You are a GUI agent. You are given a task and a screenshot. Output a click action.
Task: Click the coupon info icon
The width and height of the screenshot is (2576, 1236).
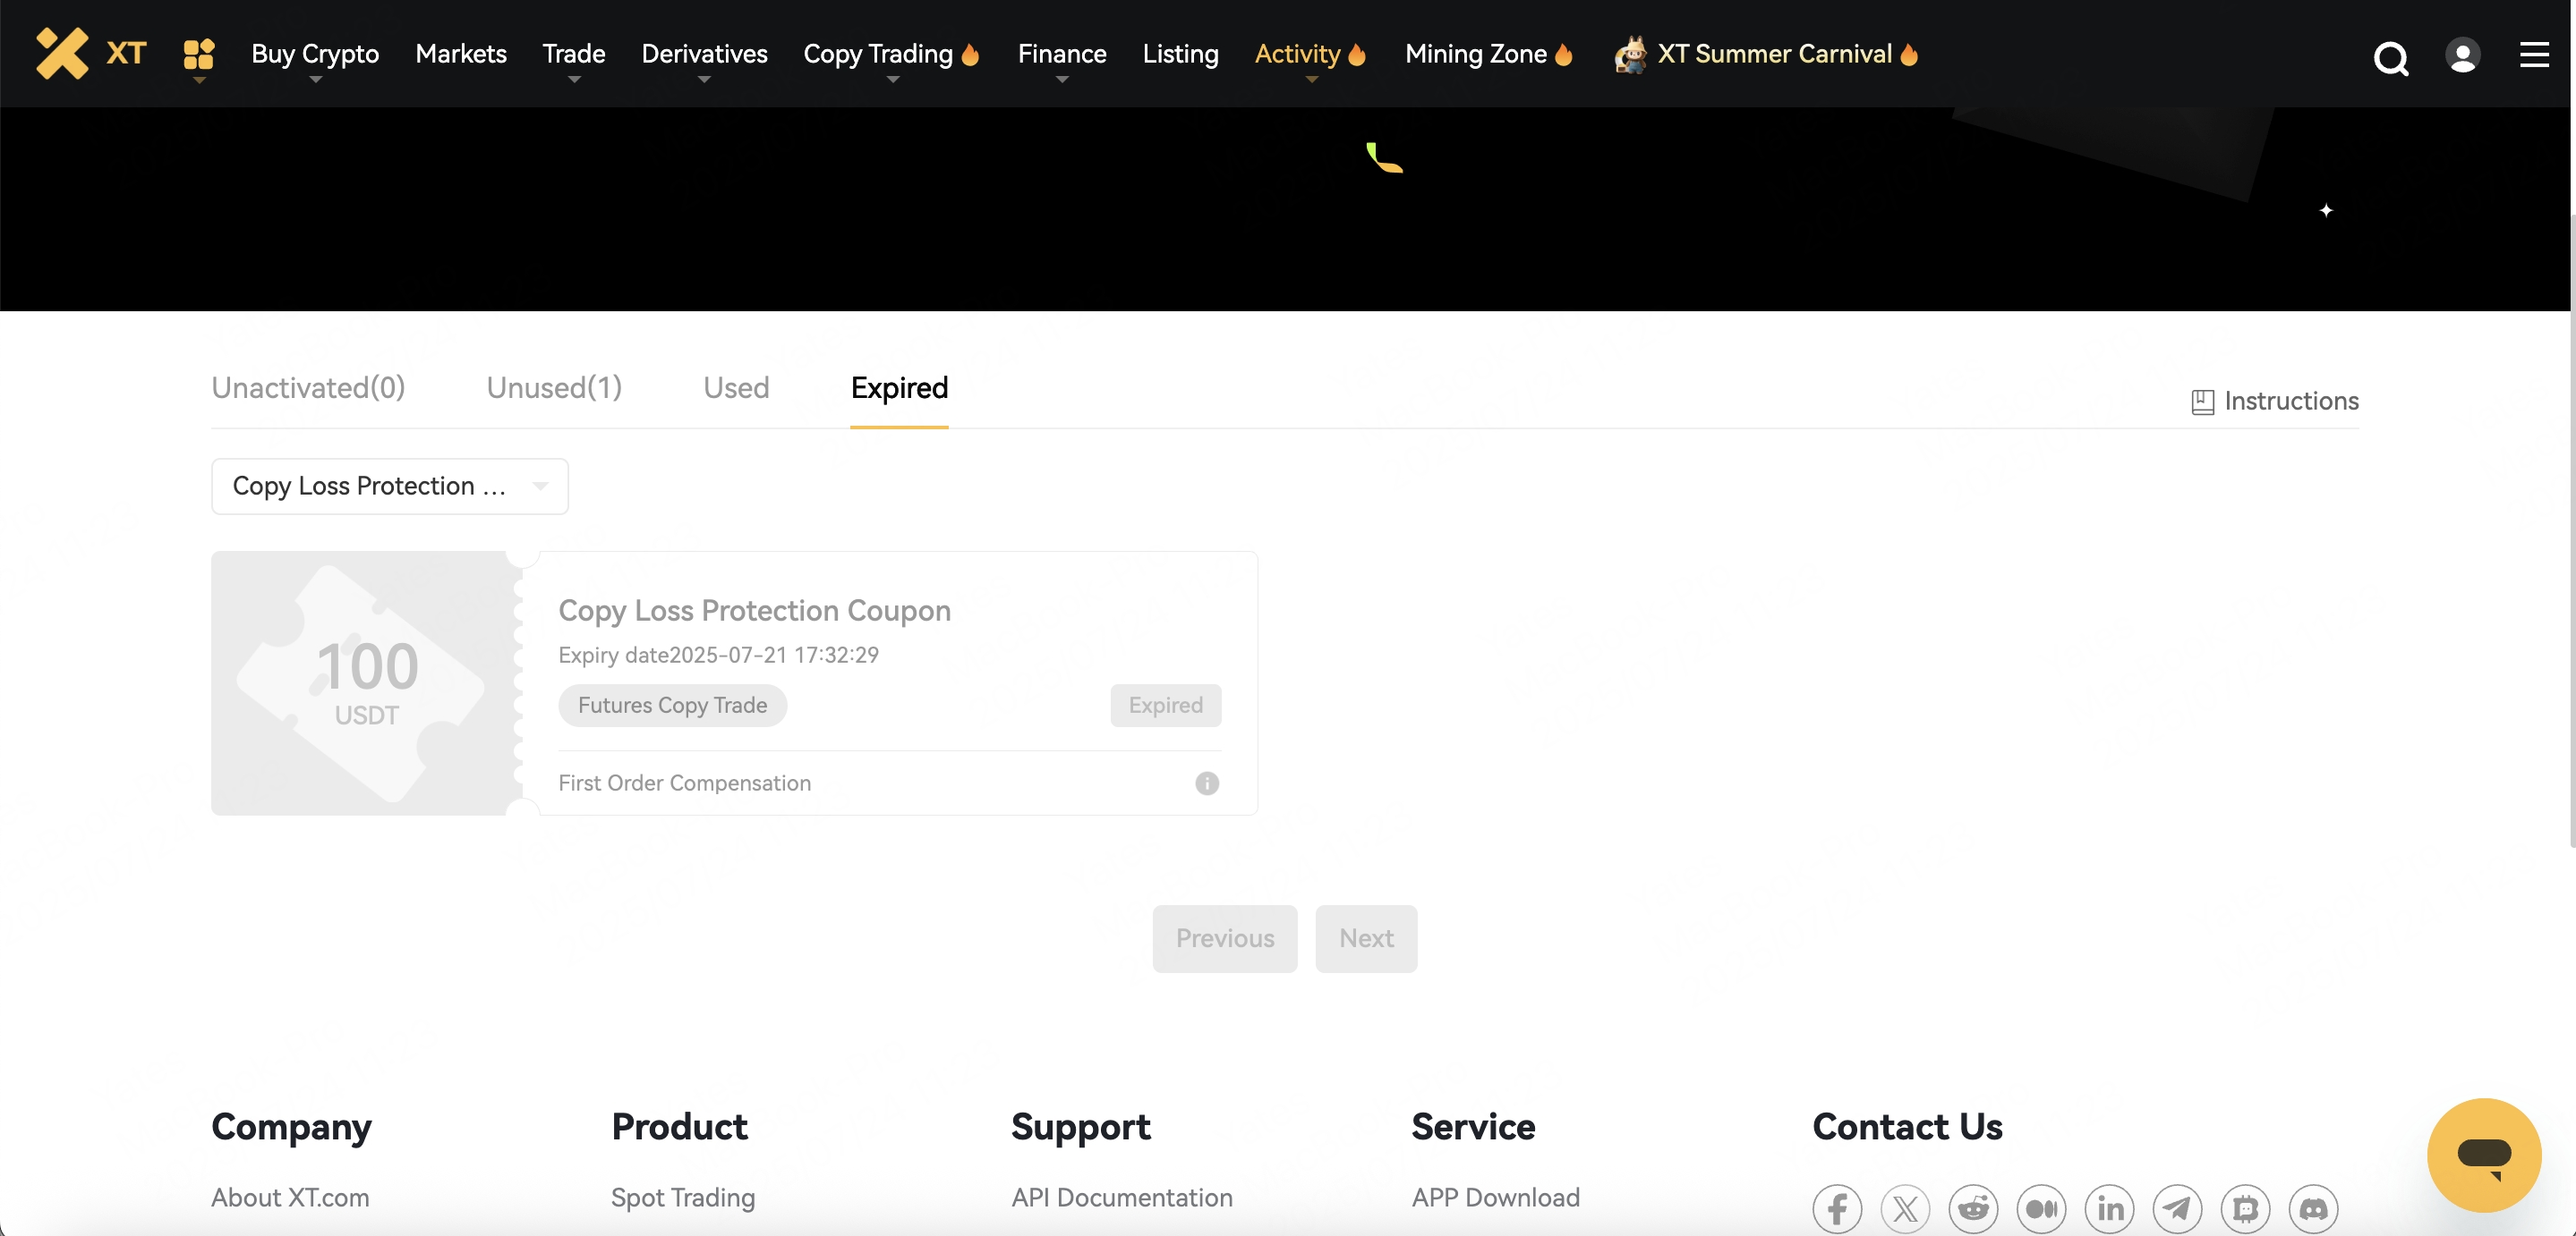1207,783
